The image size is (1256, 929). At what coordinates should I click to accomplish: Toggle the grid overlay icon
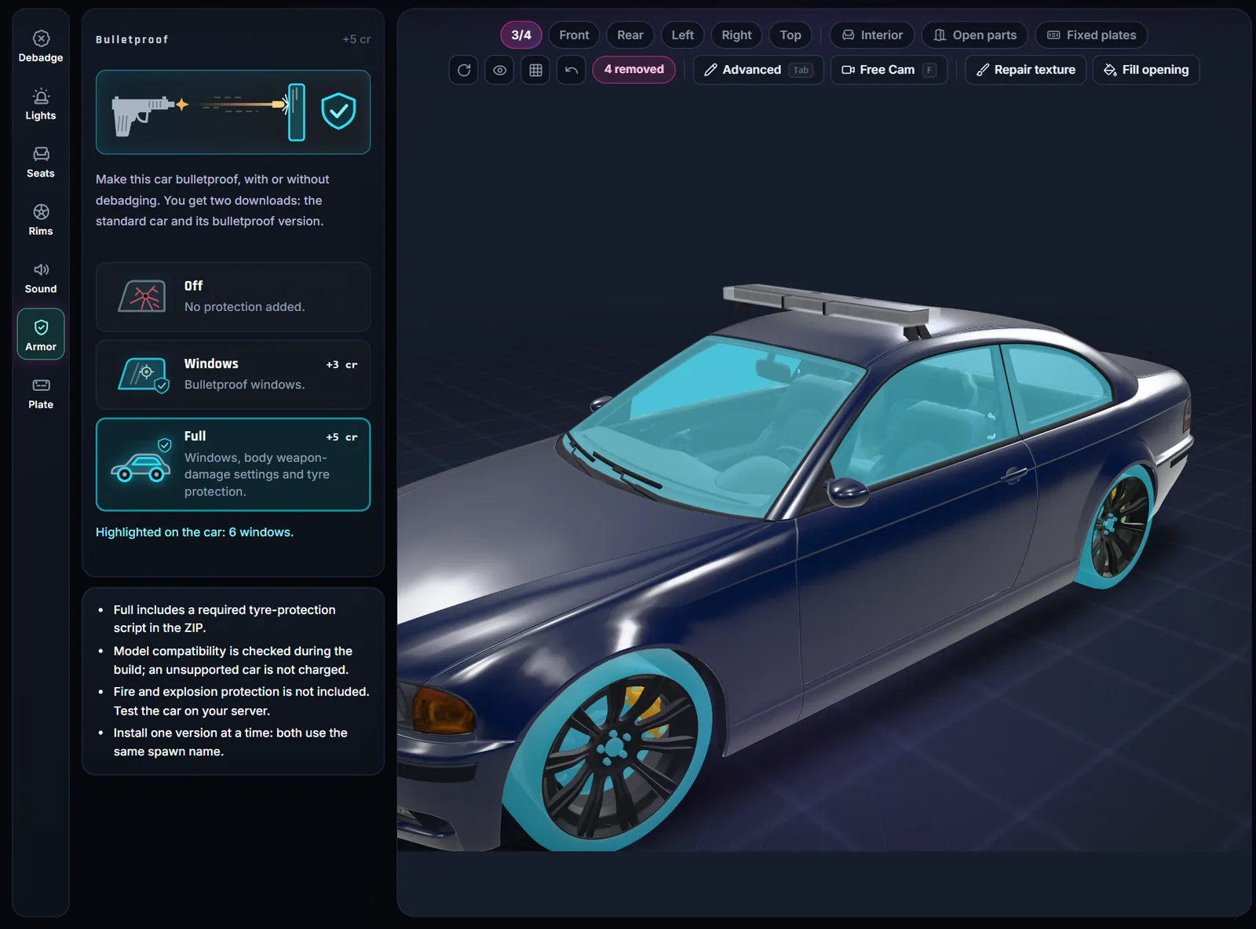pyautogui.click(x=536, y=70)
